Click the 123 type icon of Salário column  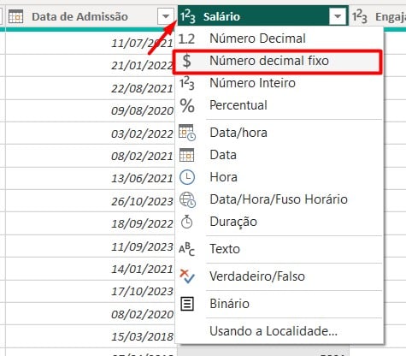188,16
